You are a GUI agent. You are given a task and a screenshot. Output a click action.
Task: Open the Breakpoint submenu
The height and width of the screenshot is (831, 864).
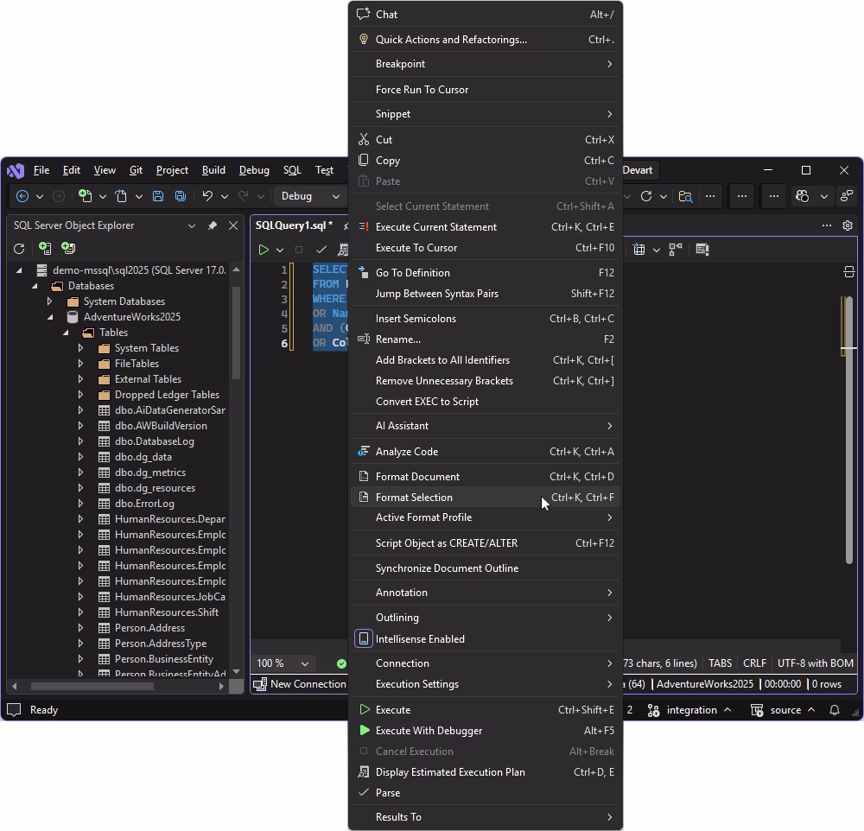[x=486, y=64]
